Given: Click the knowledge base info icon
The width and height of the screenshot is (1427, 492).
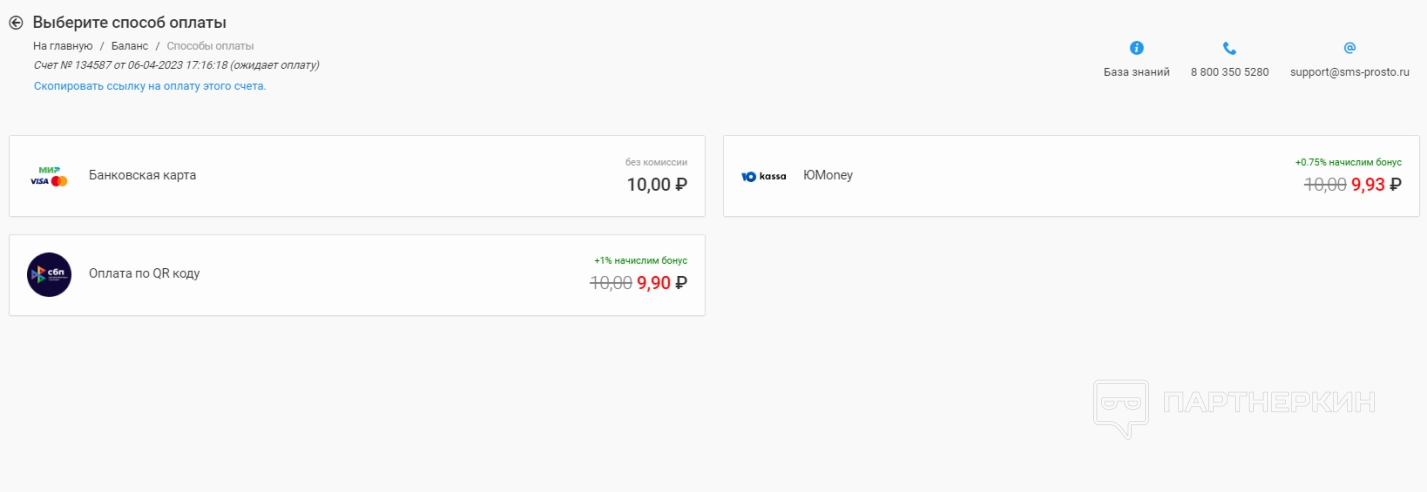Looking at the screenshot, I should pos(1136,48).
